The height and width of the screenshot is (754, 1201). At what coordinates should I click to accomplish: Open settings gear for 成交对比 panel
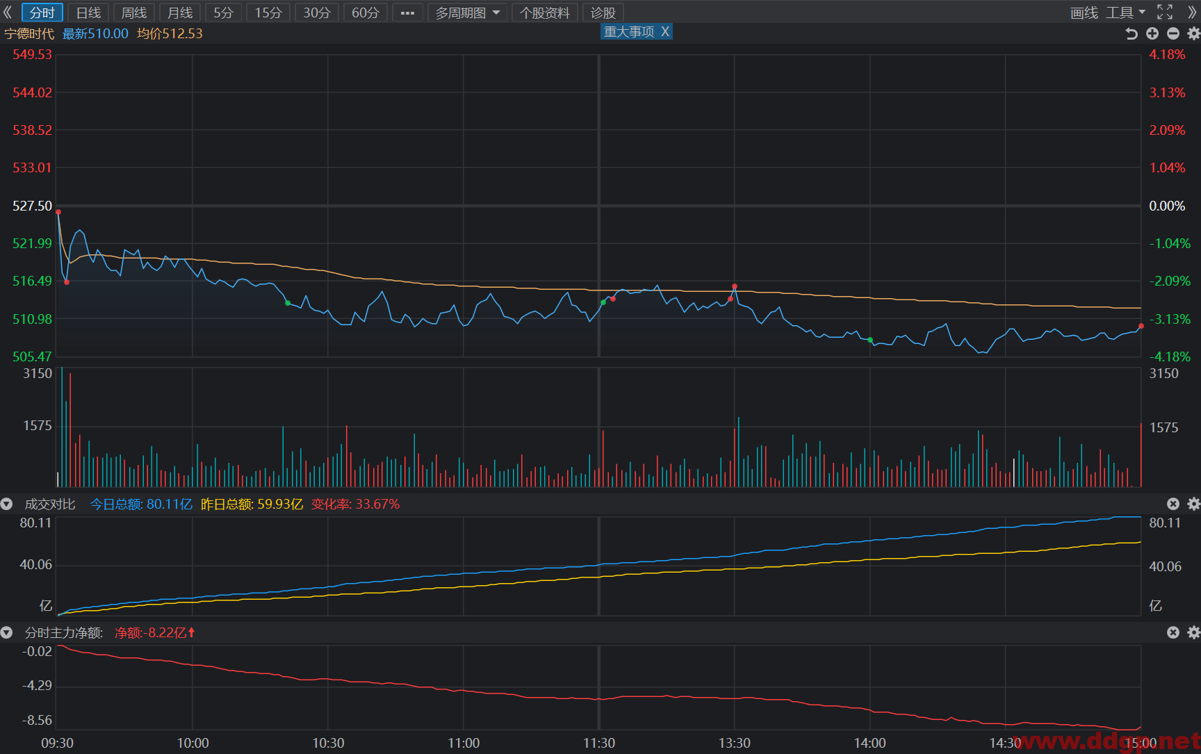pos(1193,504)
